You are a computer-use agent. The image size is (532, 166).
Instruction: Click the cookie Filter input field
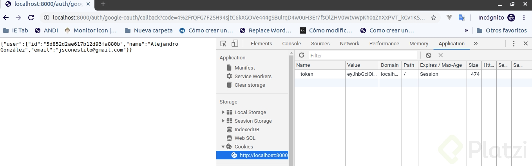point(362,55)
